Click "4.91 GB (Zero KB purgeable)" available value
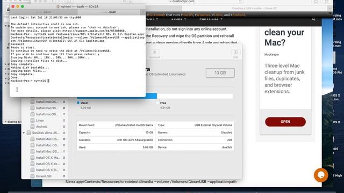This screenshot has width=344, height=193. pyautogui.click(x=135, y=140)
